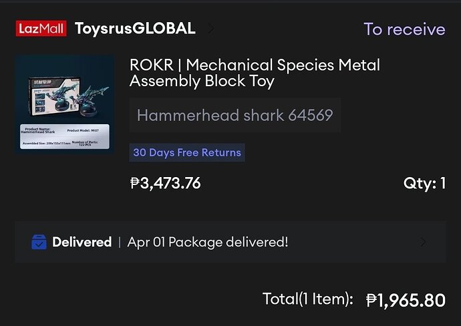Tap the 30 Days Free Returns badge
This screenshot has height=326, width=461.
[x=186, y=152]
